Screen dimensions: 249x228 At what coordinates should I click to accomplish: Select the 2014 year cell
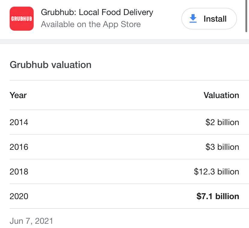coord(19,122)
